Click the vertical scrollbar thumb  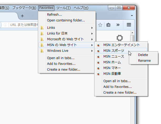pos(132,38)
